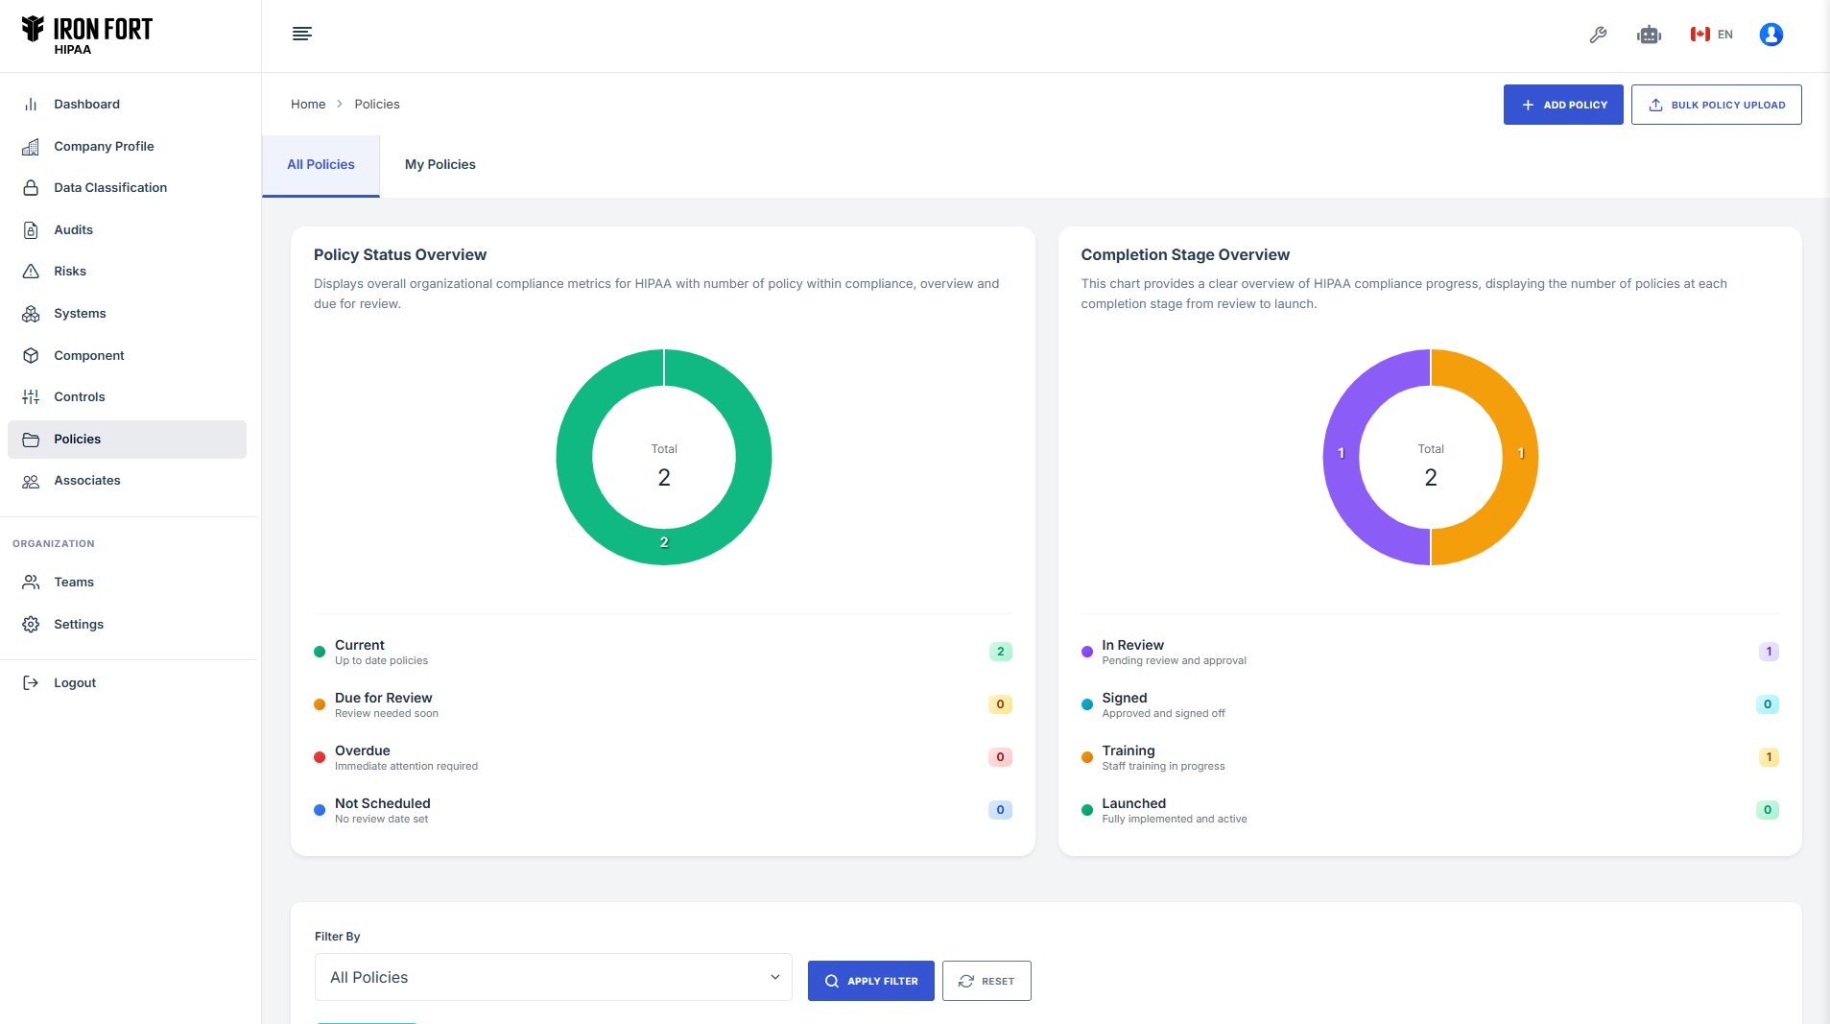
Task: Click the Bulk Policy Upload button
Action: click(1716, 105)
